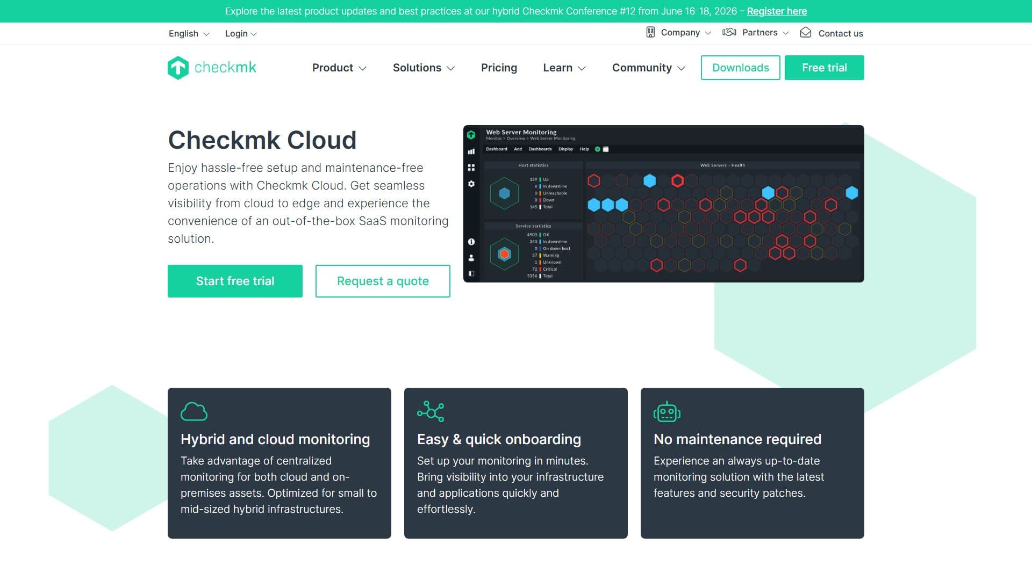Click the Contact us link
The width and height of the screenshot is (1032, 580).
tap(841, 33)
